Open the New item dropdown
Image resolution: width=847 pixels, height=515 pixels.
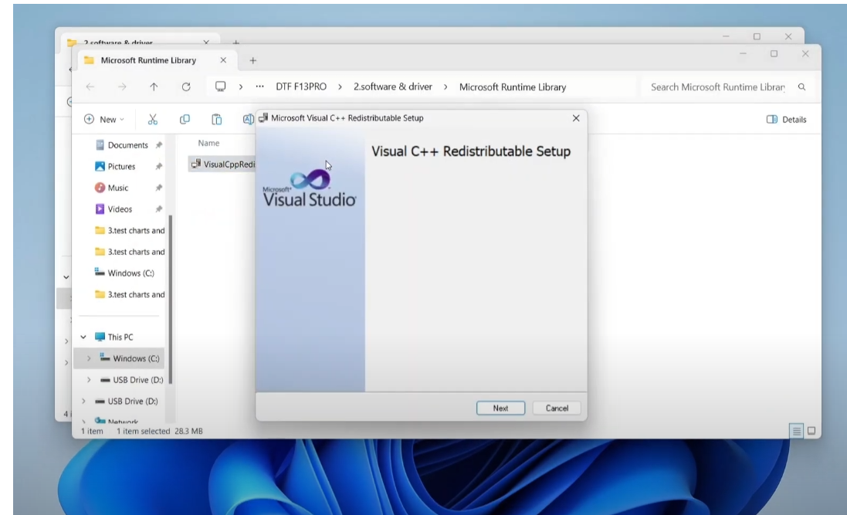tap(104, 120)
